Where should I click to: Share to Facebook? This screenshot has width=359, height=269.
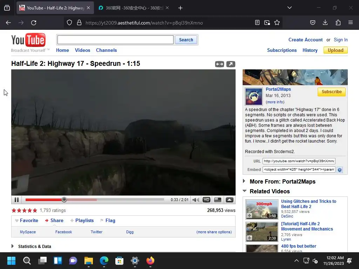64,232
